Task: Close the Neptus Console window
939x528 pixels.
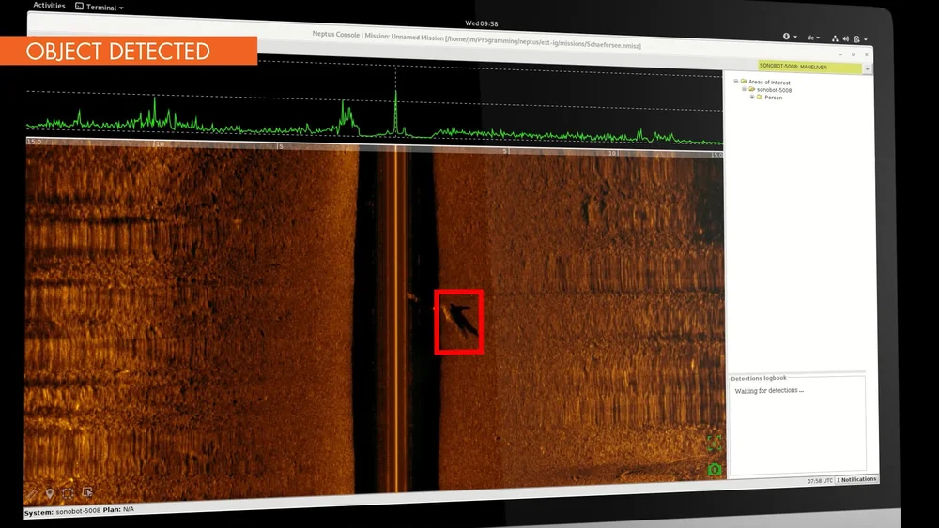Action: pyautogui.click(x=866, y=54)
